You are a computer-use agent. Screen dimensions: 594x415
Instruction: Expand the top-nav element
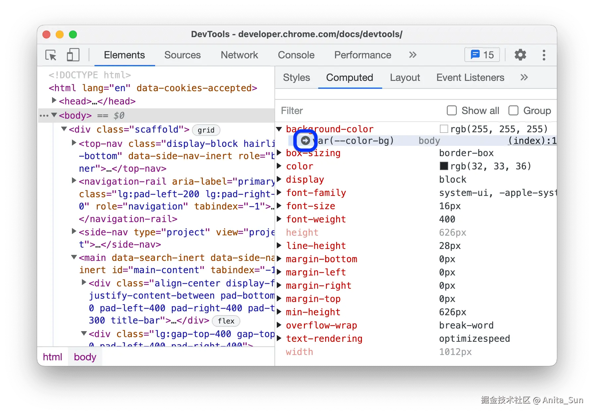tap(74, 143)
